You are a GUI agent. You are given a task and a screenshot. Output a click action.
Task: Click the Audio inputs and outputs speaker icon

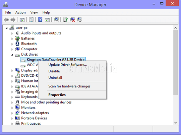17,33
